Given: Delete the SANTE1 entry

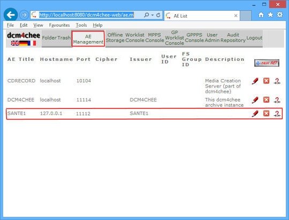Looking at the screenshot, I should tap(266, 113).
